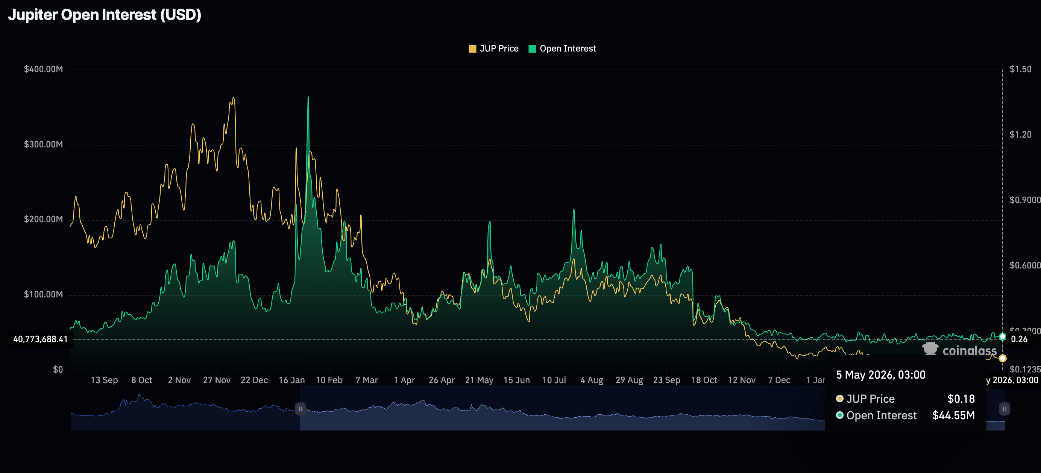Click the $0.1235 right axis label
This screenshot has width=1041, height=473.
[1025, 369]
